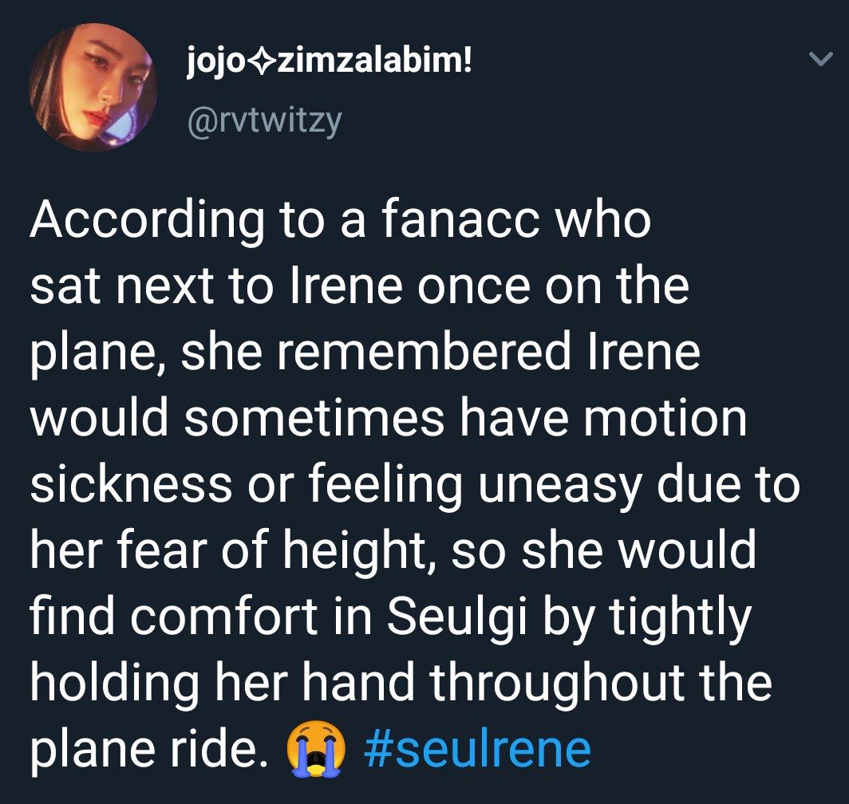
Task: Open the @rvtwitzy handle profile
Action: [x=264, y=122]
